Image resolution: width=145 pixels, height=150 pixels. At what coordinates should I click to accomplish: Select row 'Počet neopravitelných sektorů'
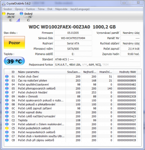(71, 132)
